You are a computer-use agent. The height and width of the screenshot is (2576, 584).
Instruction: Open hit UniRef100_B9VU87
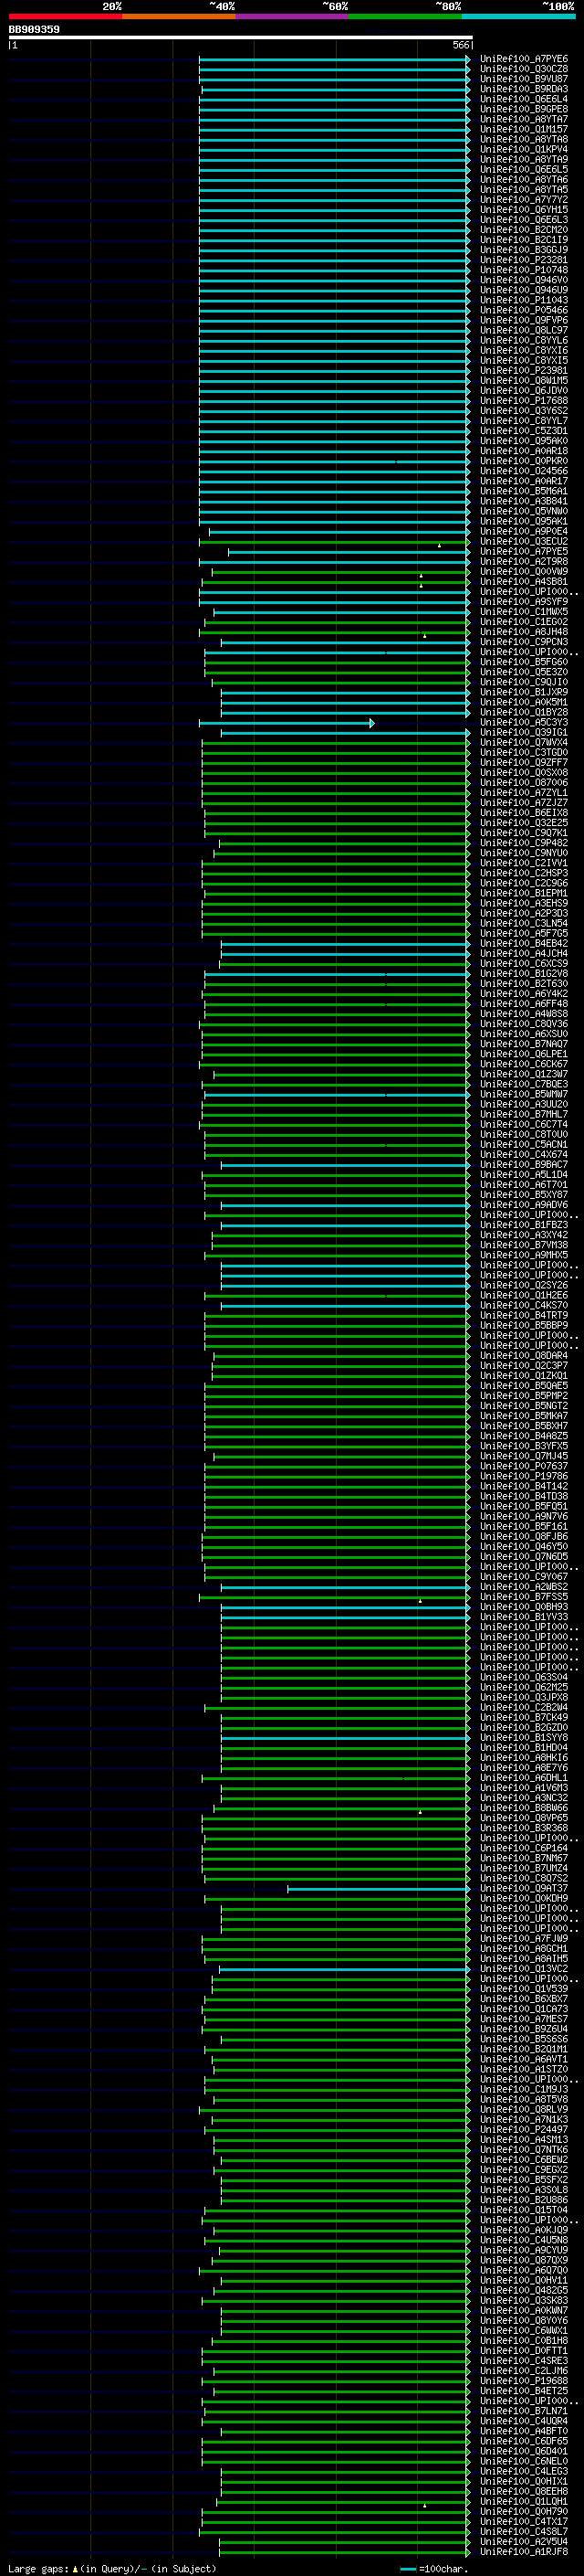(524, 79)
